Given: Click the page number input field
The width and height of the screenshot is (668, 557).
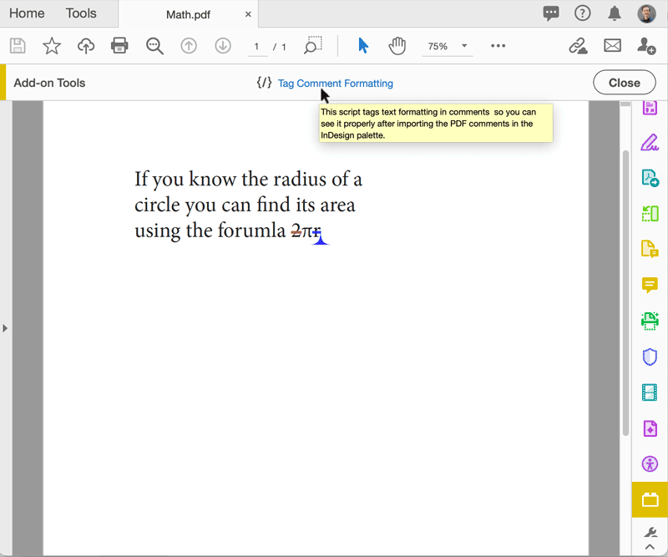Looking at the screenshot, I should (257, 47).
